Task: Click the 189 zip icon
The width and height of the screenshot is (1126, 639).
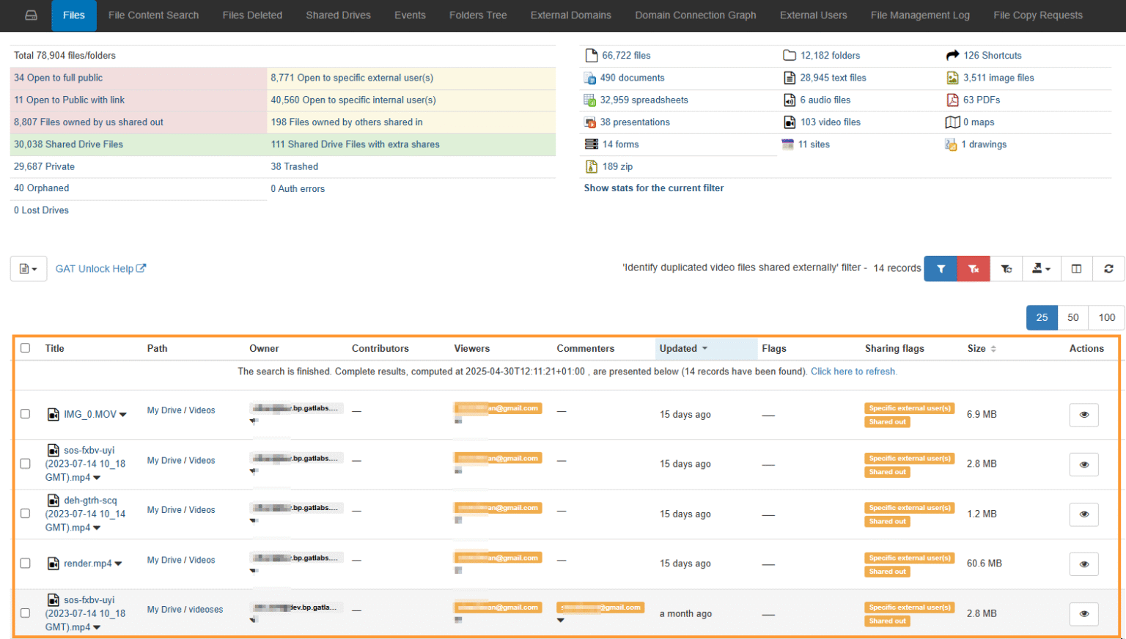Action: 591,167
